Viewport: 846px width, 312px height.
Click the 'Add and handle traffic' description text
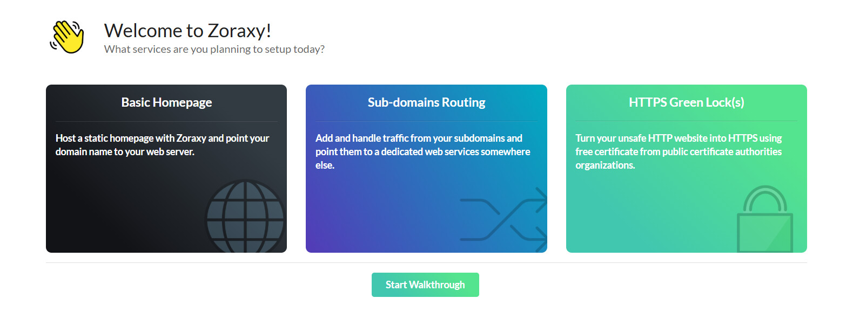point(422,151)
